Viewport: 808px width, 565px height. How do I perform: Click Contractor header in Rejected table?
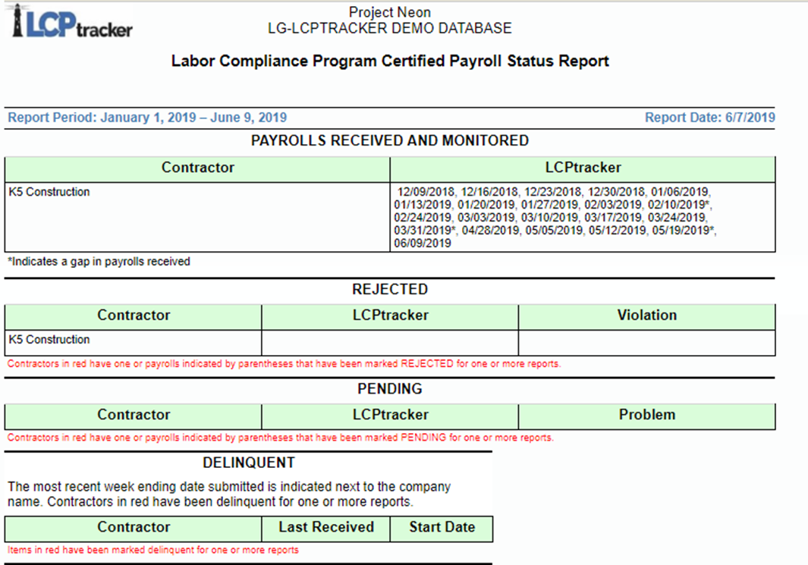[134, 315]
